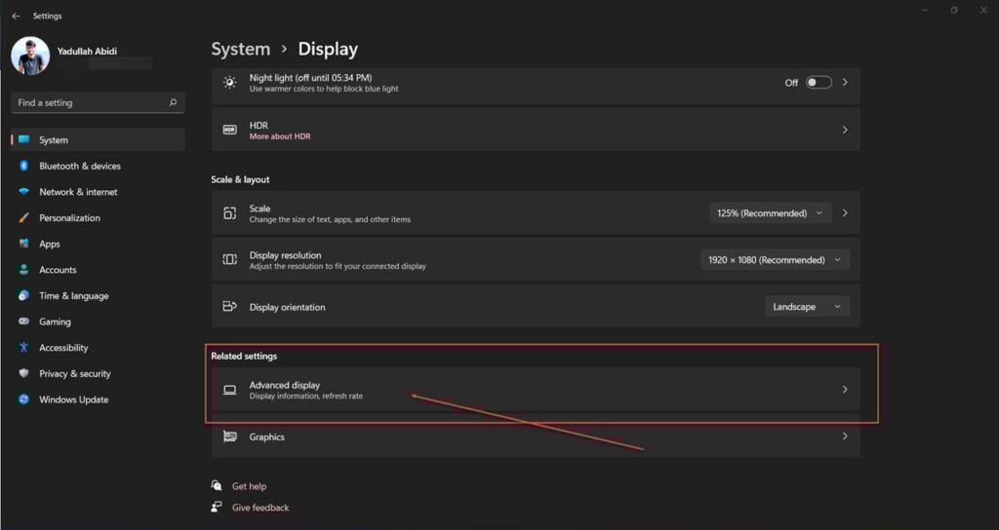Click the Find a setting search field

click(99, 102)
